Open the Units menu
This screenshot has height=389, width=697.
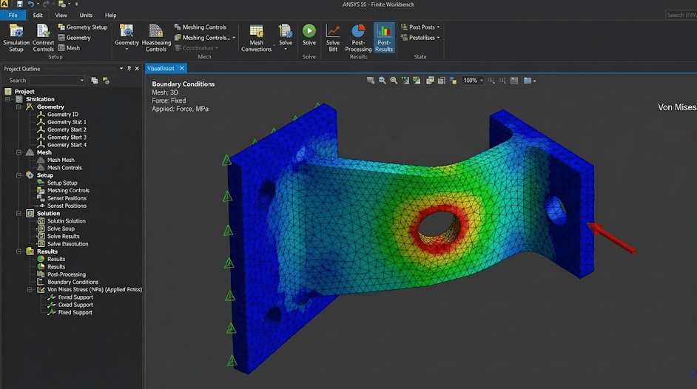coord(86,15)
